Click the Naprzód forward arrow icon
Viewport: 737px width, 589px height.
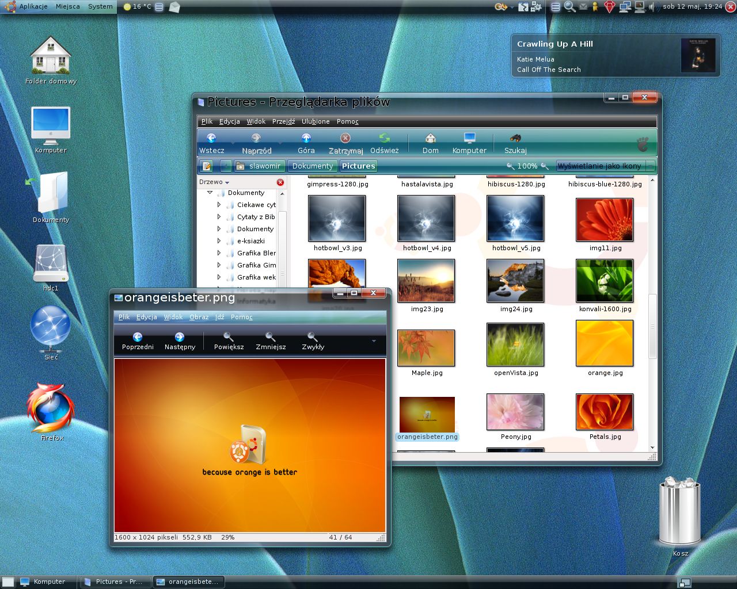click(256, 138)
